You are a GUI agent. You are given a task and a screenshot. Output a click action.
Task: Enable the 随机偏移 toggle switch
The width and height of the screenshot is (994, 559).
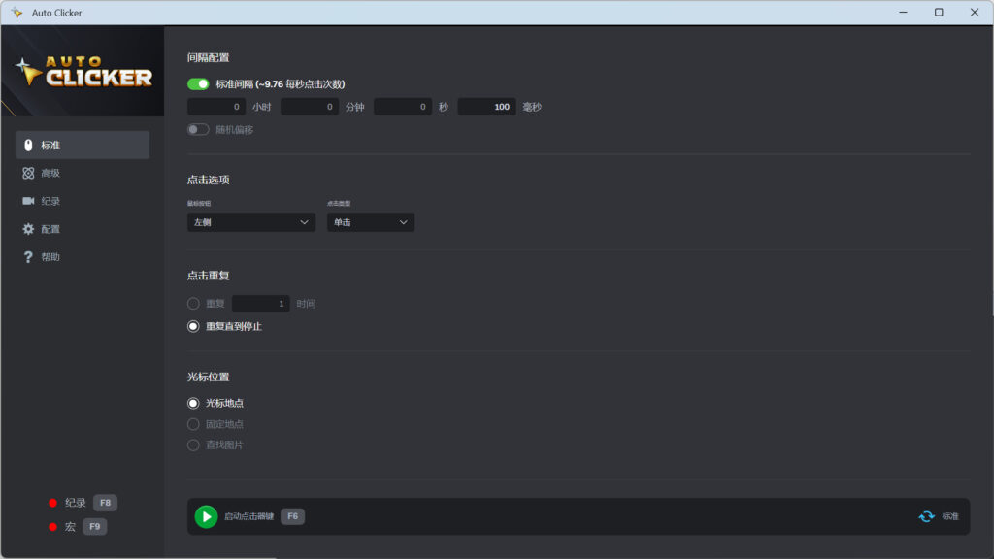[x=198, y=129]
